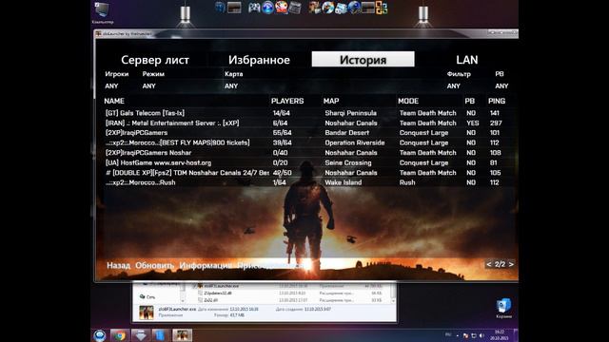Screen dimensions: 609x342
Task: Open the Фильтр ANY dropdown
Action: point(453,86)
